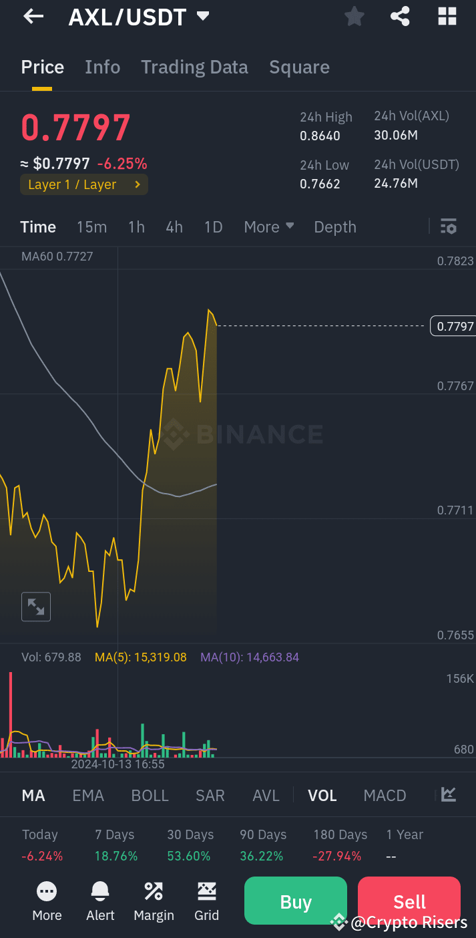This screenshot has width=476, height=938.
Task: Open Margin trading icon
Action: tap(154, 901)
